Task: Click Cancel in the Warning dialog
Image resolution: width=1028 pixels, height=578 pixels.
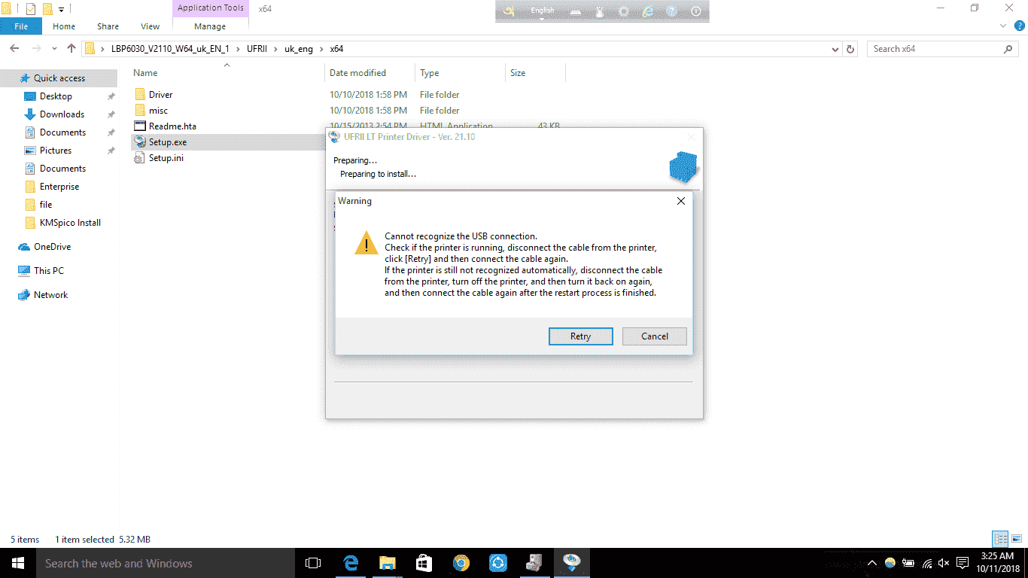Action: (x=654, y=336)
